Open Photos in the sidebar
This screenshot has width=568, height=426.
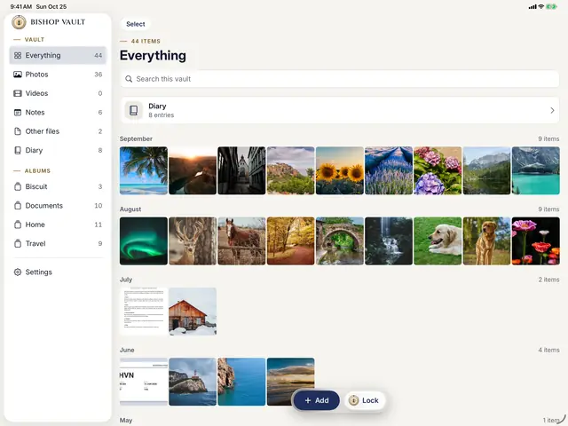58,75
